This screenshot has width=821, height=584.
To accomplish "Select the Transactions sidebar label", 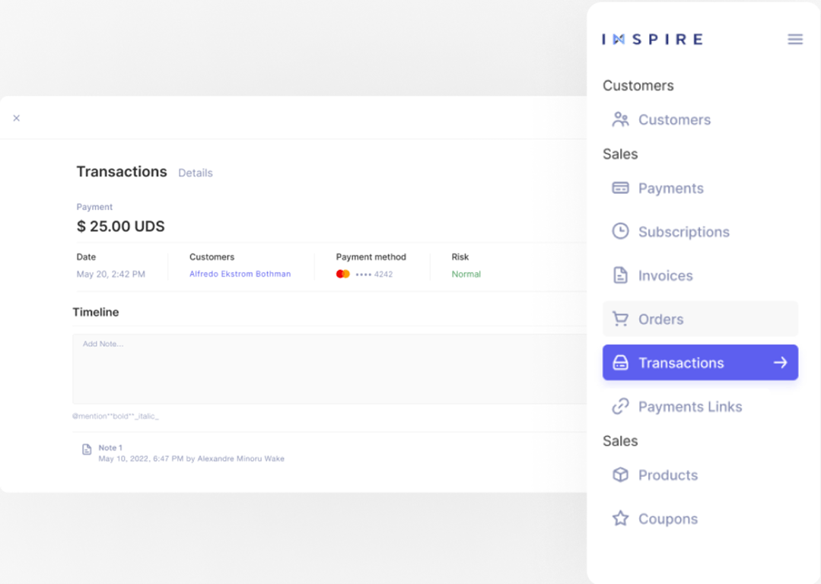I will 681,363.
